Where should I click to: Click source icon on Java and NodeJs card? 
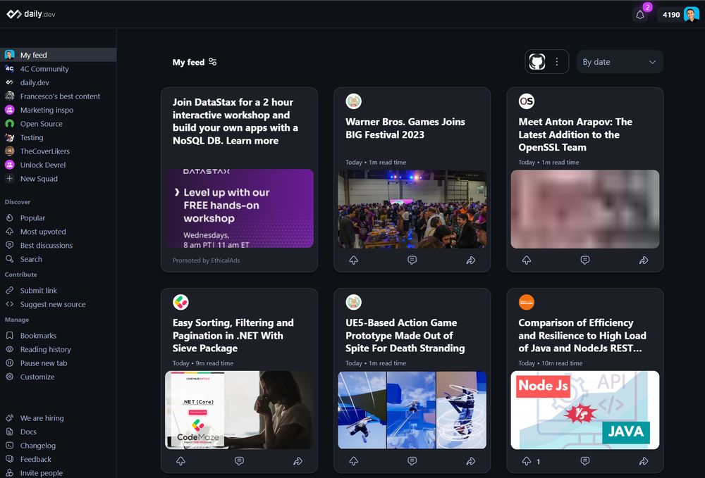pyautogui.click(x=527, y=303)
